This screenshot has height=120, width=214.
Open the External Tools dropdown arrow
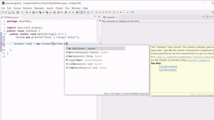point(50,12)
